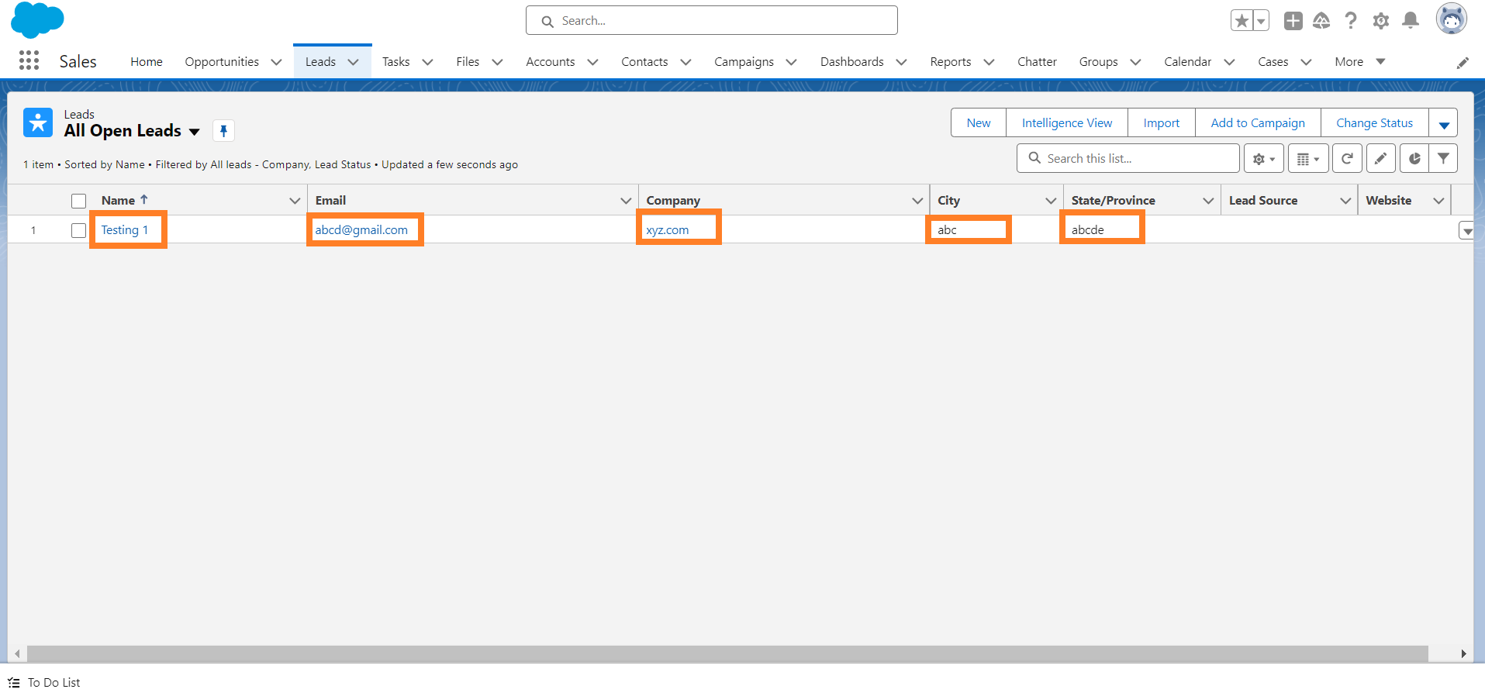Expand the Leads tab dropdown chevron
The image size is (1485, 696).
click(x=354, y=62)
